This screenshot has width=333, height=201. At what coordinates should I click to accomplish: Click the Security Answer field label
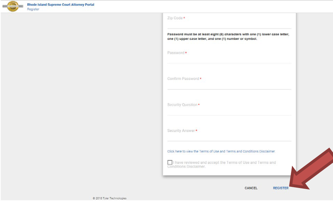(x=181, y=131)
